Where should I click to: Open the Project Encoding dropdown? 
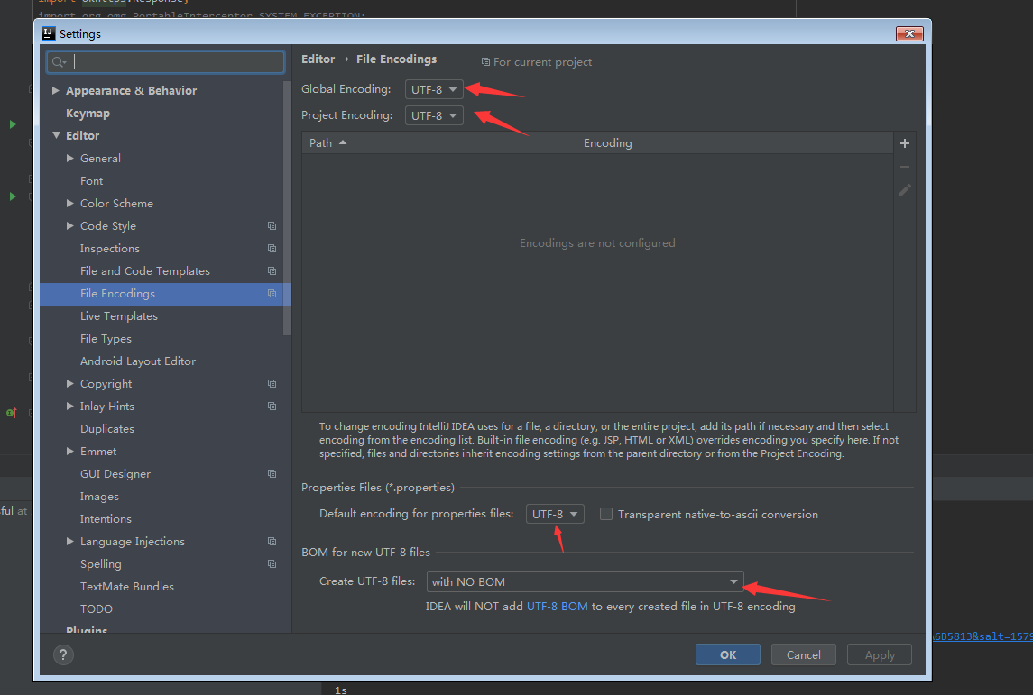434,115
